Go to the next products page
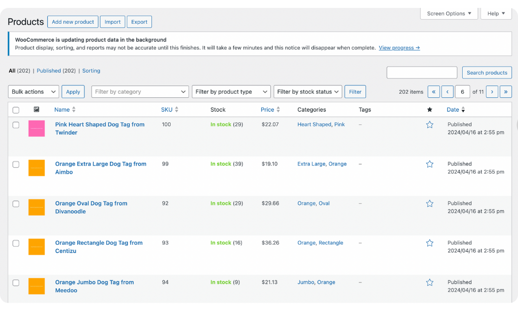This screenshot has width=518, height=311. [492, 92]
